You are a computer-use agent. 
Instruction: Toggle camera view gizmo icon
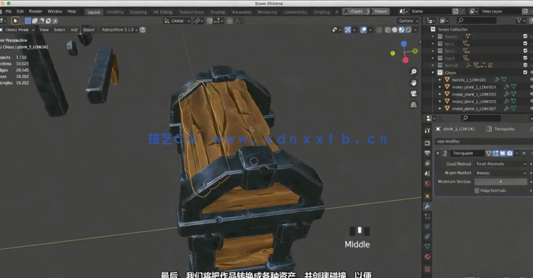pos(413,94)
